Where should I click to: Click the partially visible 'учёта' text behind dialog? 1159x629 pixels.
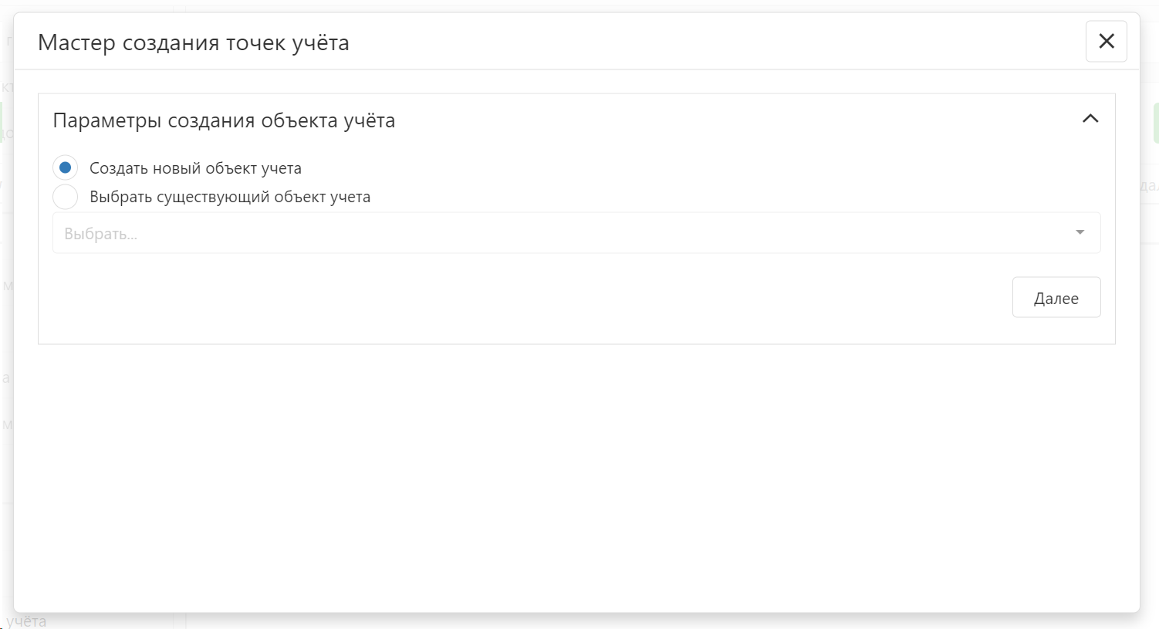[x=27, y=621]
